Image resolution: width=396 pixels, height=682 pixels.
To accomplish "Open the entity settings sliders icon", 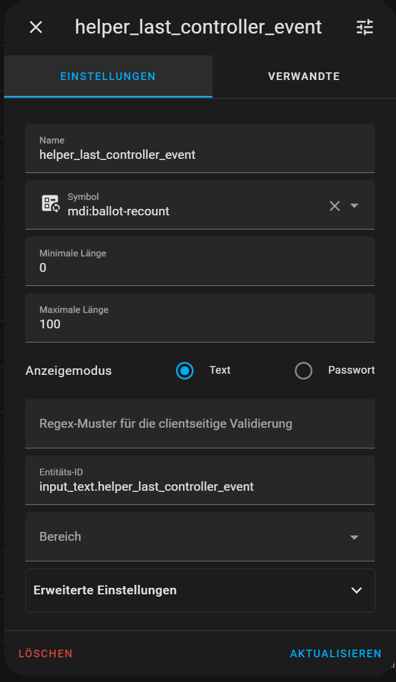I will 365,27.
